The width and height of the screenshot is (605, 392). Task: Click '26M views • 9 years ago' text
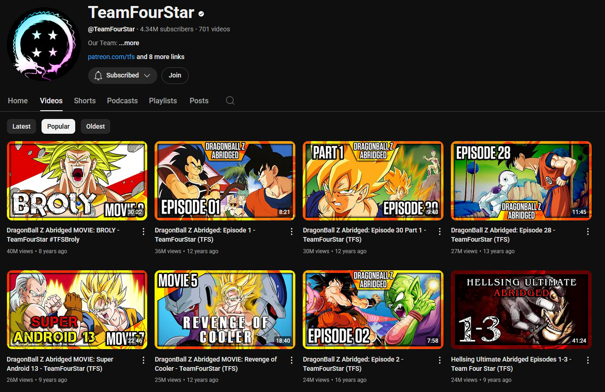(x=37, y=380)
